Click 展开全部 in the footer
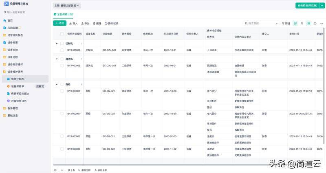 pos(84,170)
